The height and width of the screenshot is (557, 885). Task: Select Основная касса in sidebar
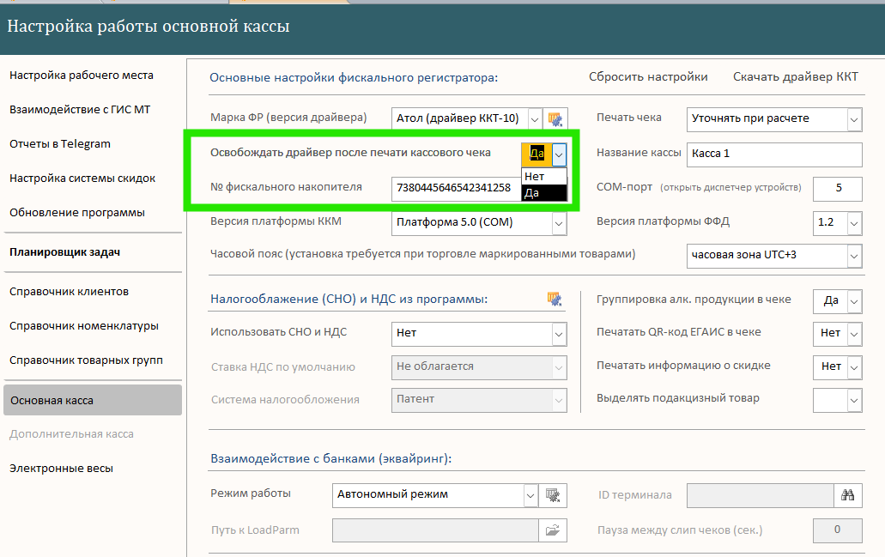93,400
